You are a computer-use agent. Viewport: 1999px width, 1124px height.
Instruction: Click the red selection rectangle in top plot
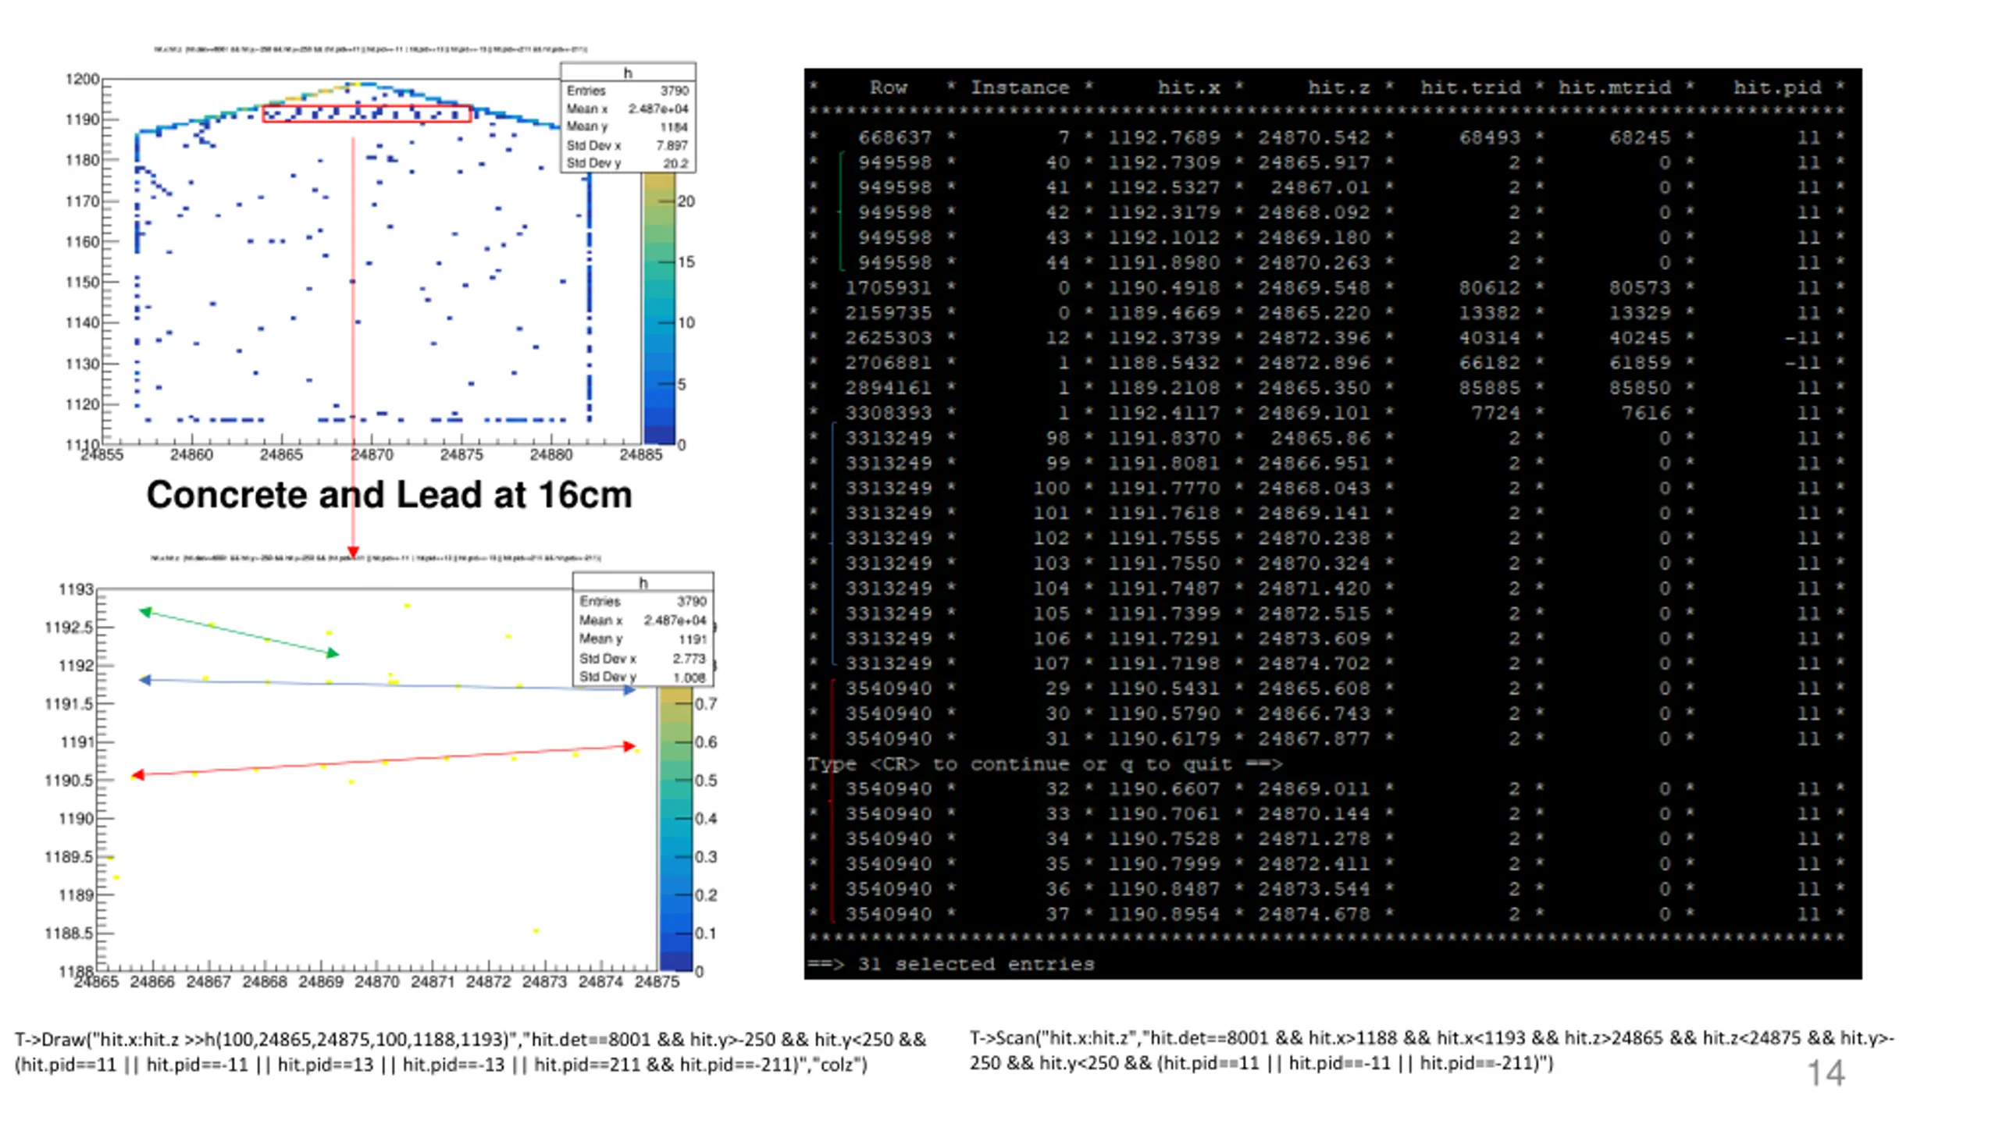(367, 114)
